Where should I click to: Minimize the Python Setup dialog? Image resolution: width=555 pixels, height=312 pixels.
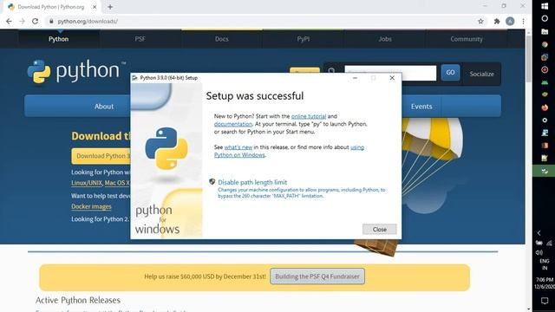[x=355, y=78]
